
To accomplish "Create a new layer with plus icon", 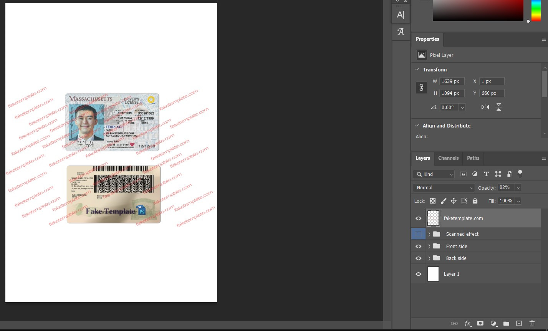I will tap(519, 323).
